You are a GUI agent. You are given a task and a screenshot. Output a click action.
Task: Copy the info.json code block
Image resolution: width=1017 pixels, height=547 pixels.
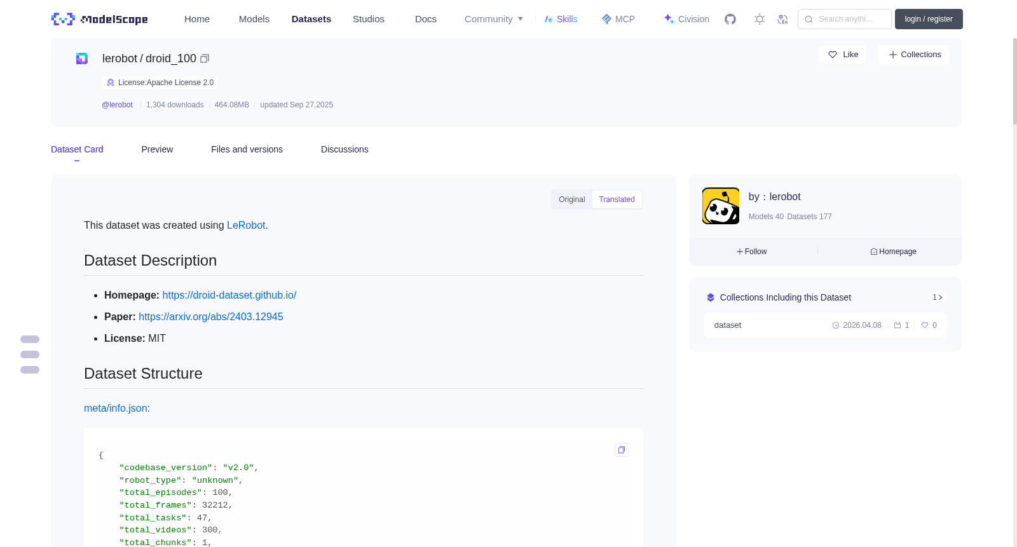click(622, 450)
